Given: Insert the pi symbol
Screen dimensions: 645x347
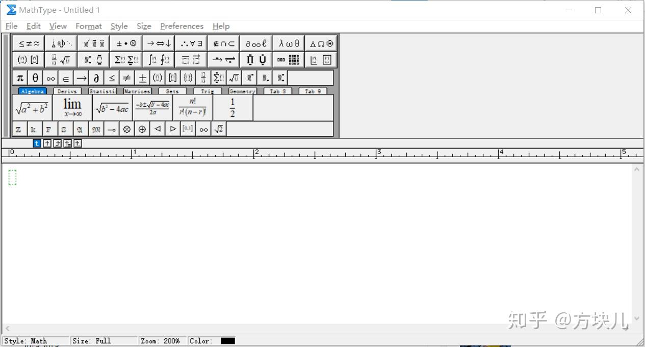Looking at the screenshot, I should tap(20, 78).
